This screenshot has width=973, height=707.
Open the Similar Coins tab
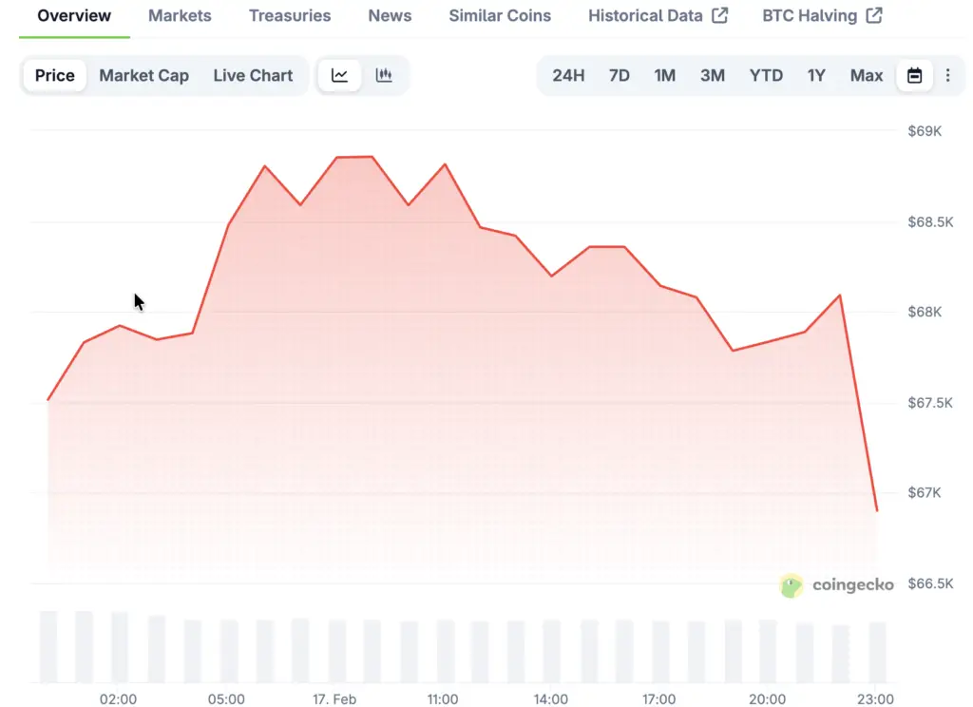pos(500,16)
